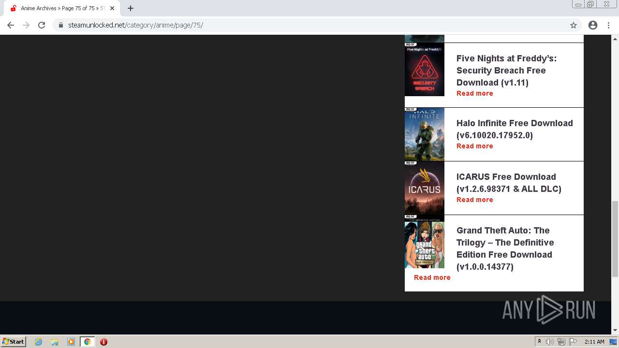
Task: Open Halo Infinite Free Download title
Action: coord(515,129)
